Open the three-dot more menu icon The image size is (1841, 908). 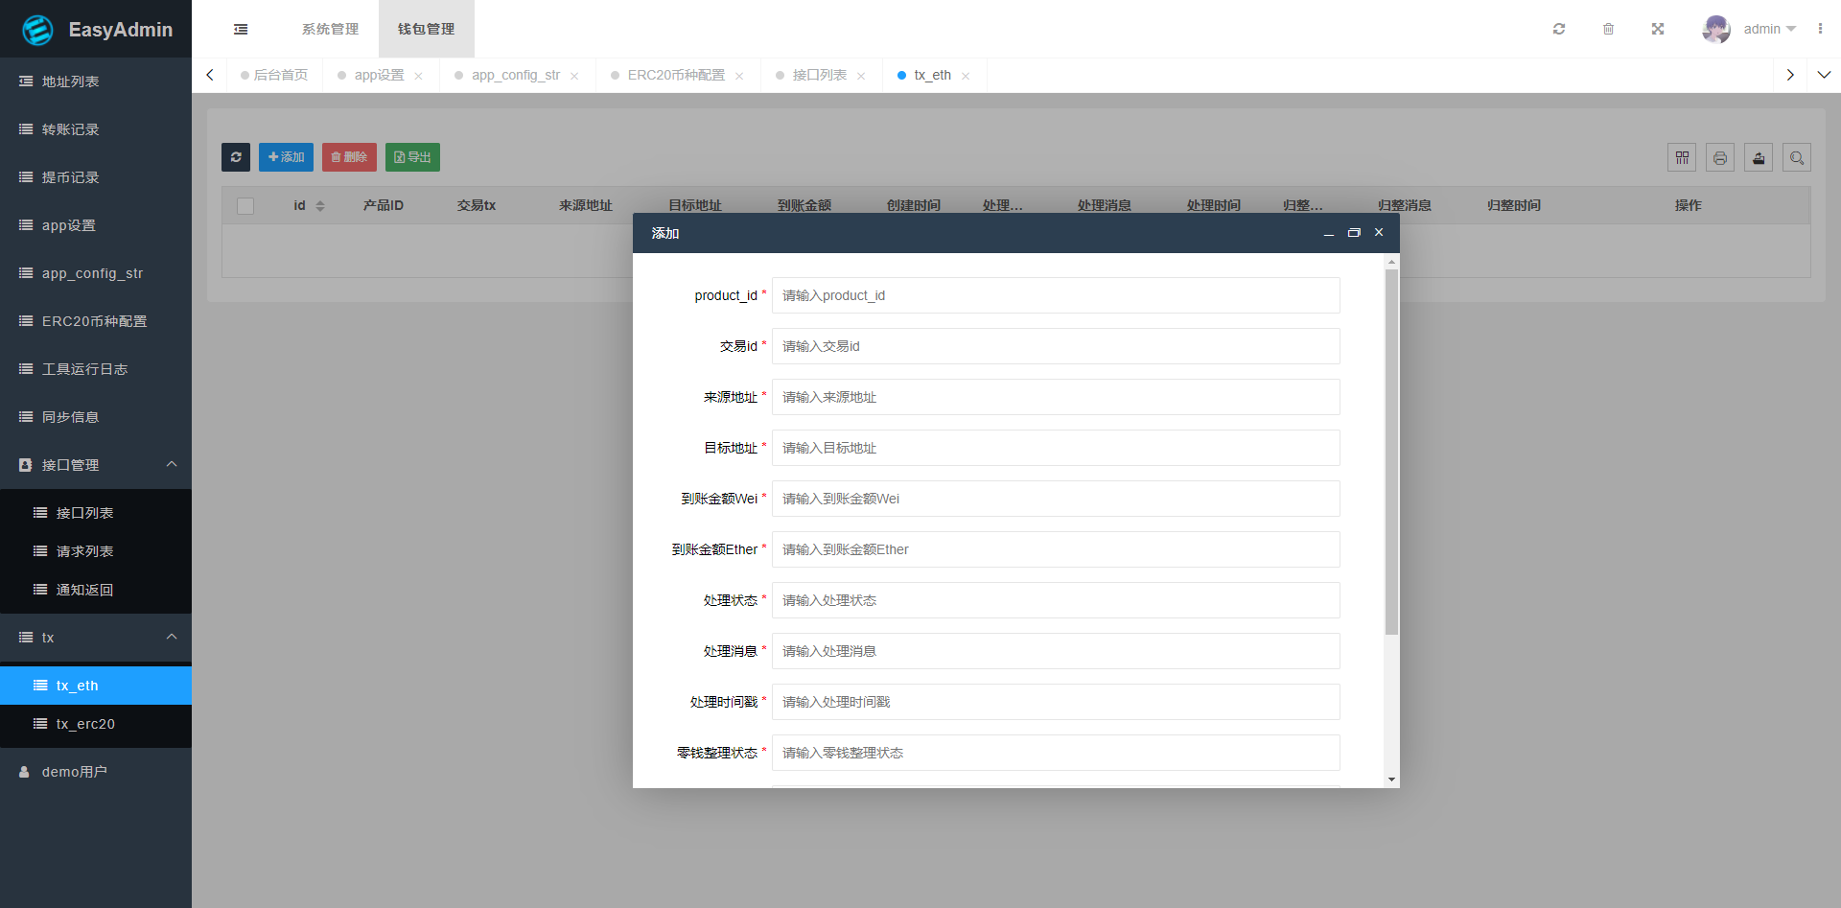click(x=1820, y=29)
